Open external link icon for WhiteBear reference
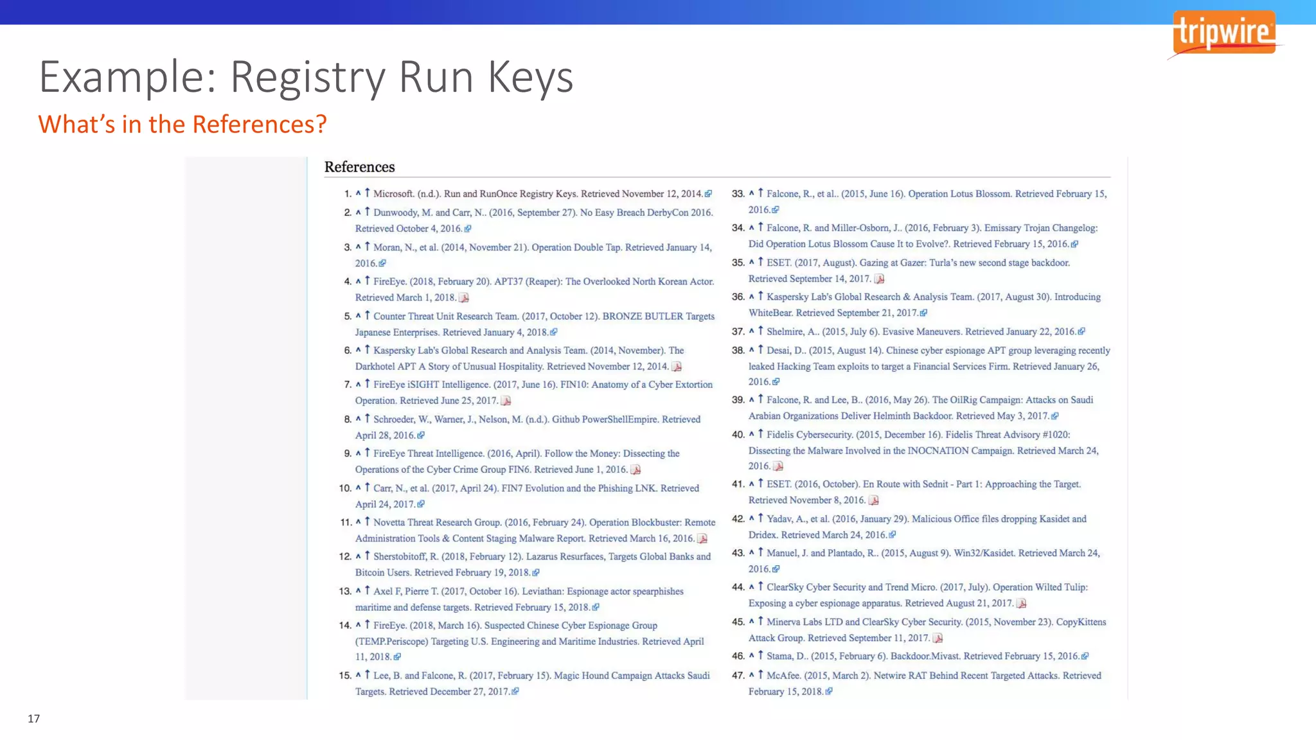The image size is (1316, 740). 923,313
